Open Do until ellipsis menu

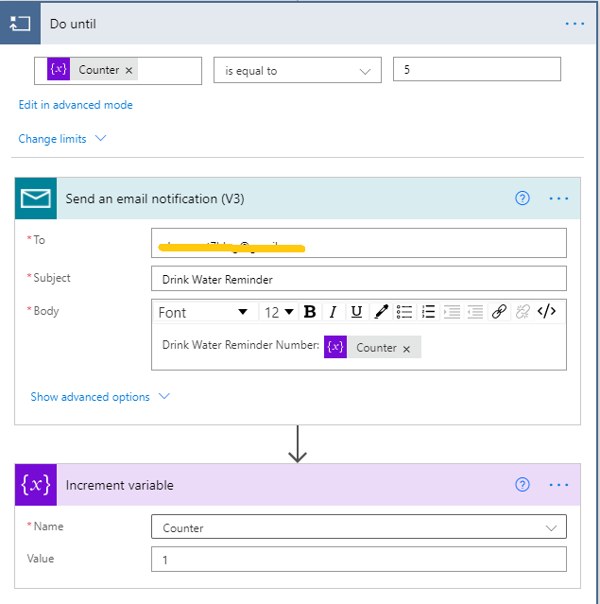pyautogui.click(x=574, y=24)
